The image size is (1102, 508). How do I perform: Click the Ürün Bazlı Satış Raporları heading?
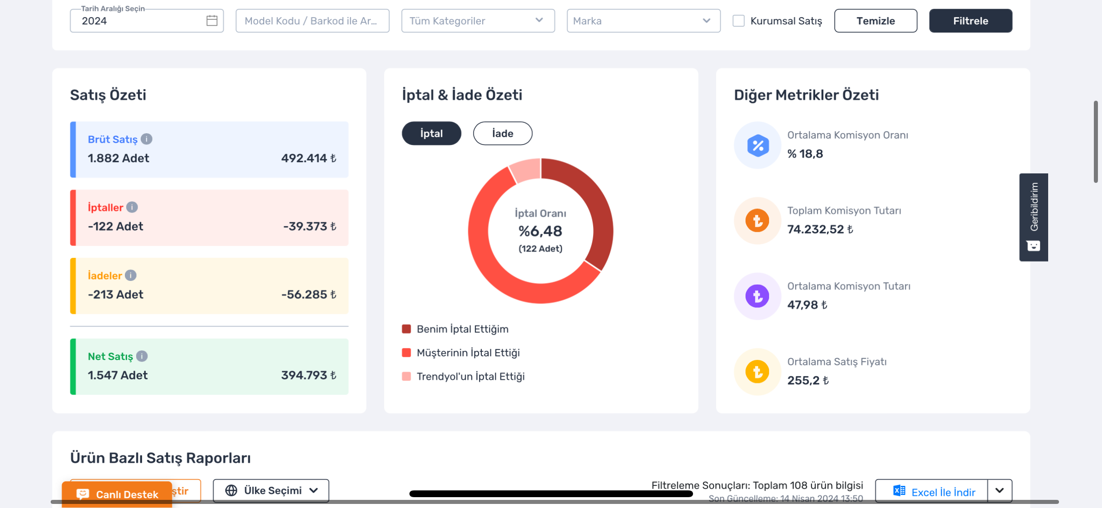(160, 458)
